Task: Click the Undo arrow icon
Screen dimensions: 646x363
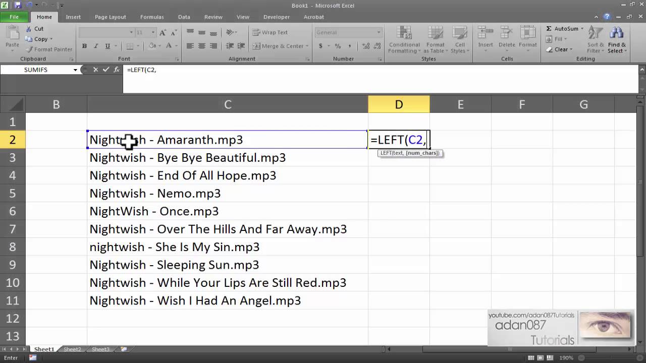Action: click(29, 6)
